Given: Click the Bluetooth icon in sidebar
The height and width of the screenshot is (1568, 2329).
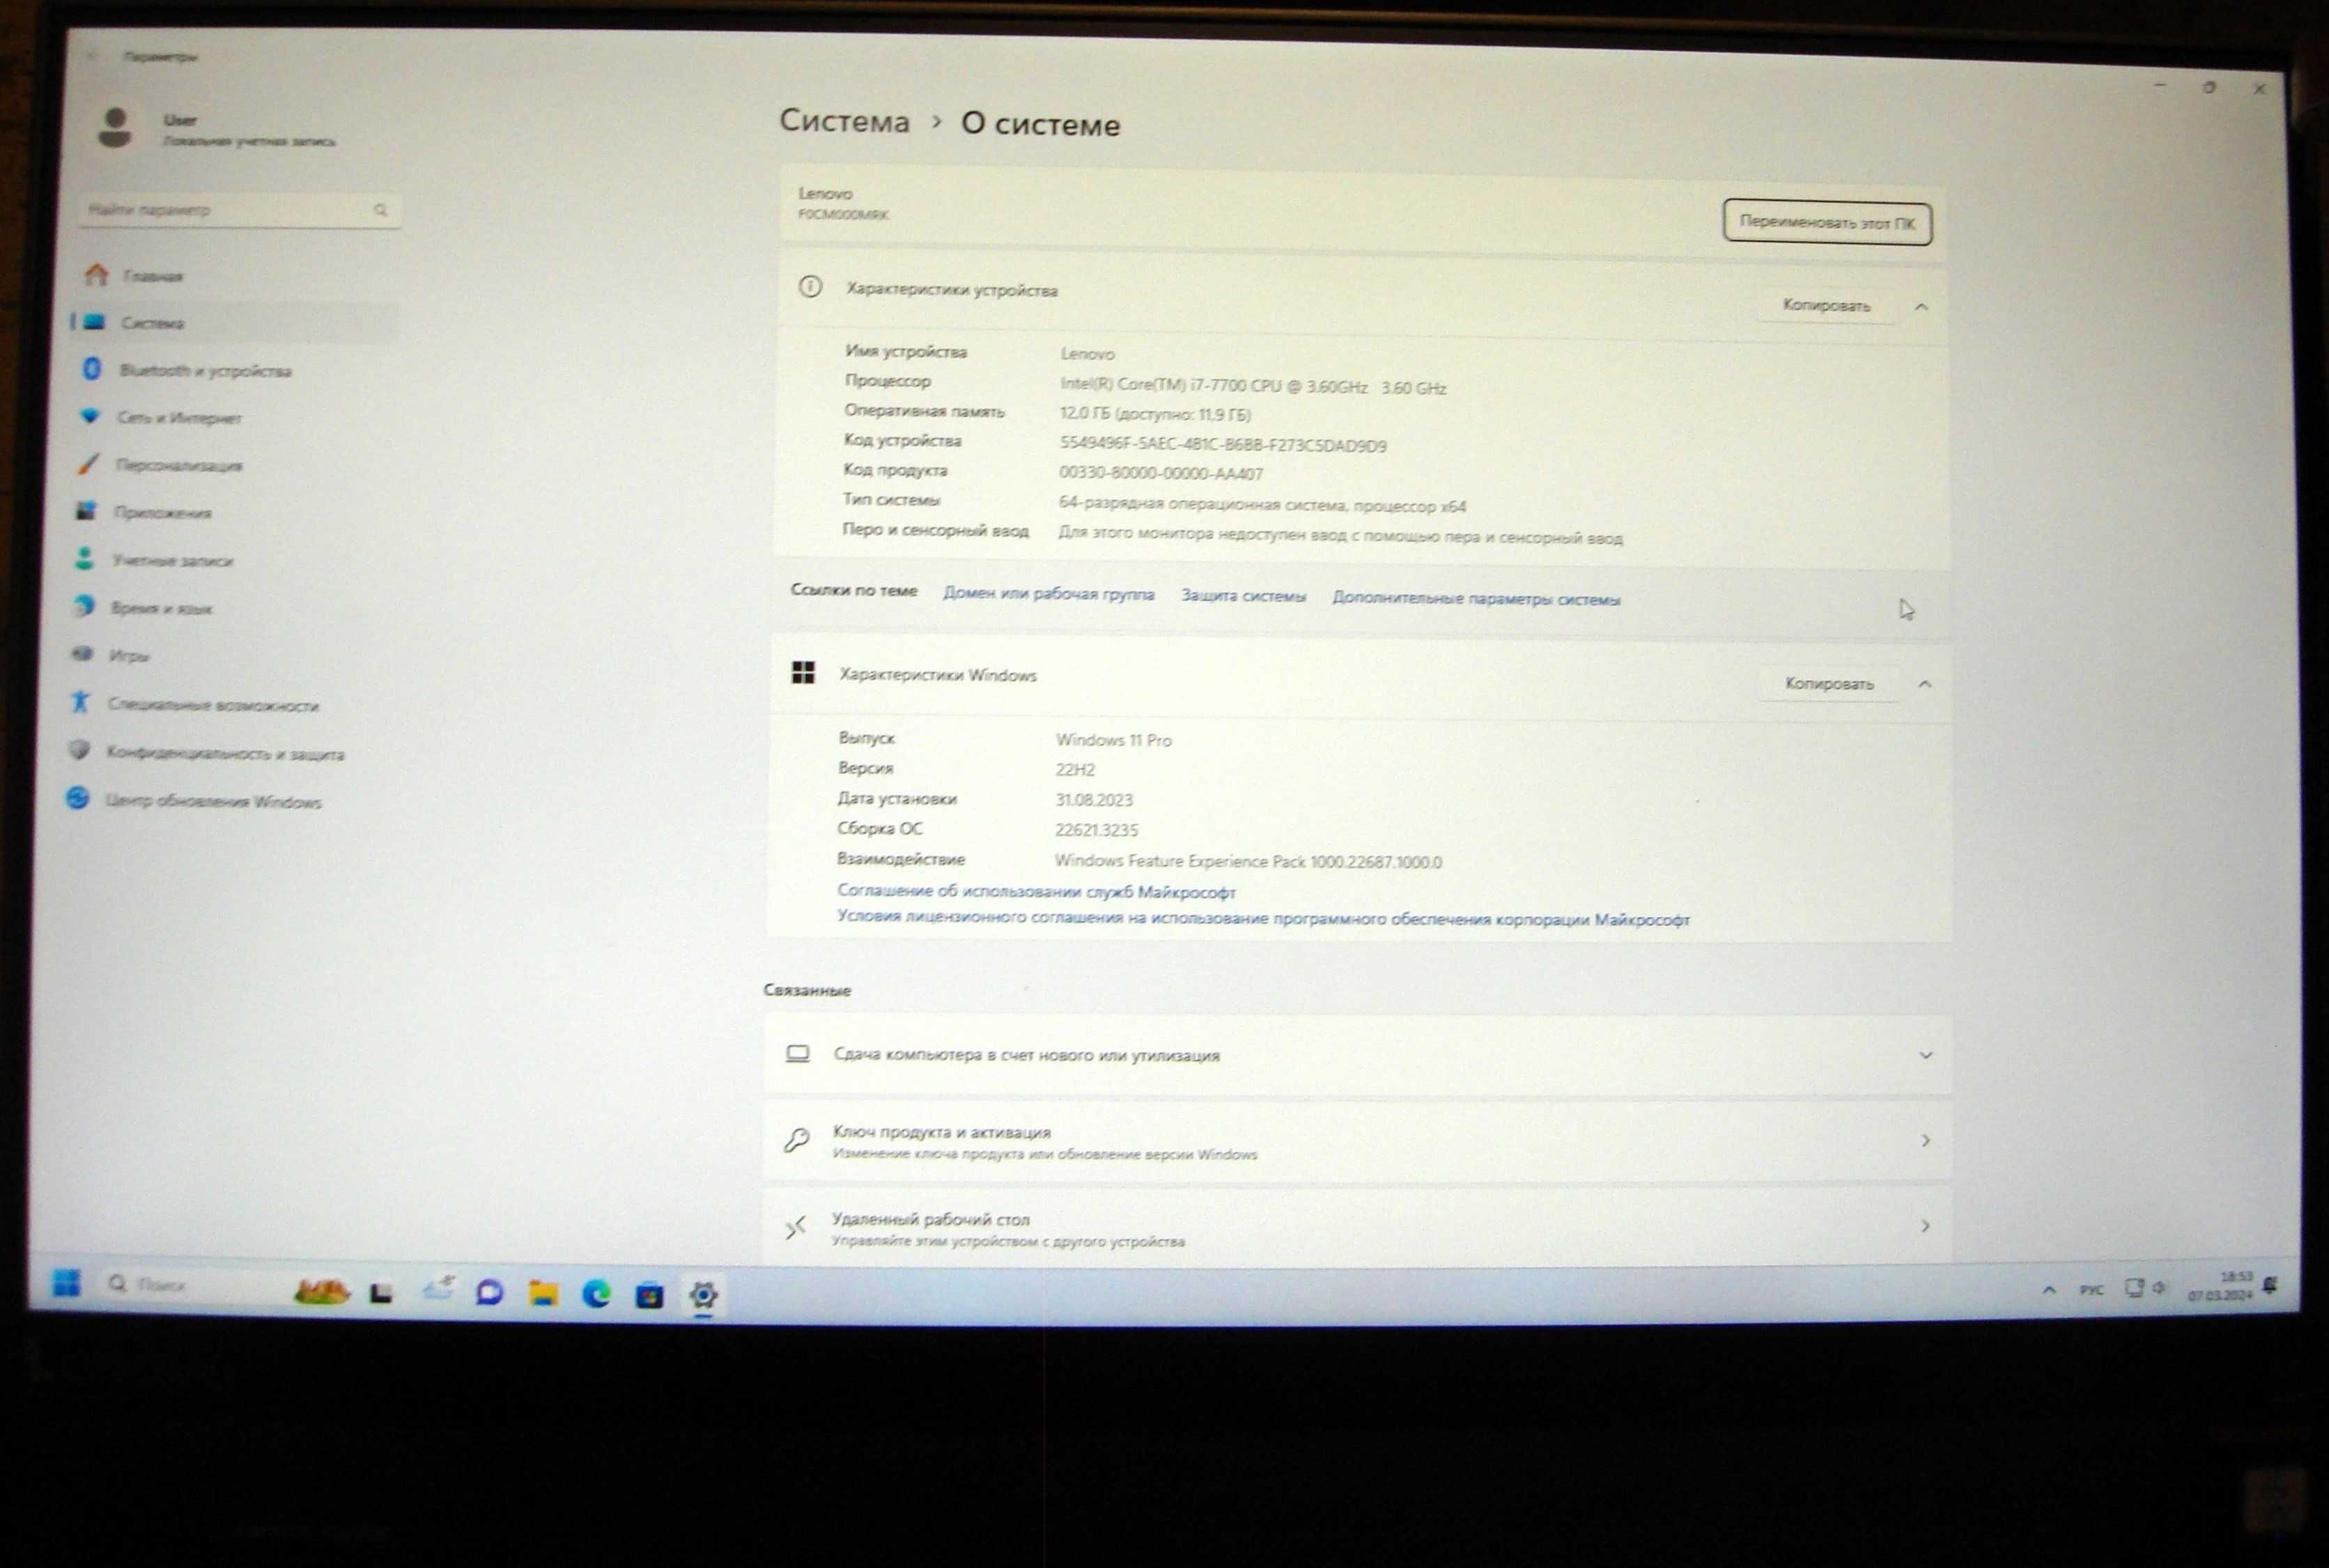Looking at the screenshot, I should tap(91, 369).
